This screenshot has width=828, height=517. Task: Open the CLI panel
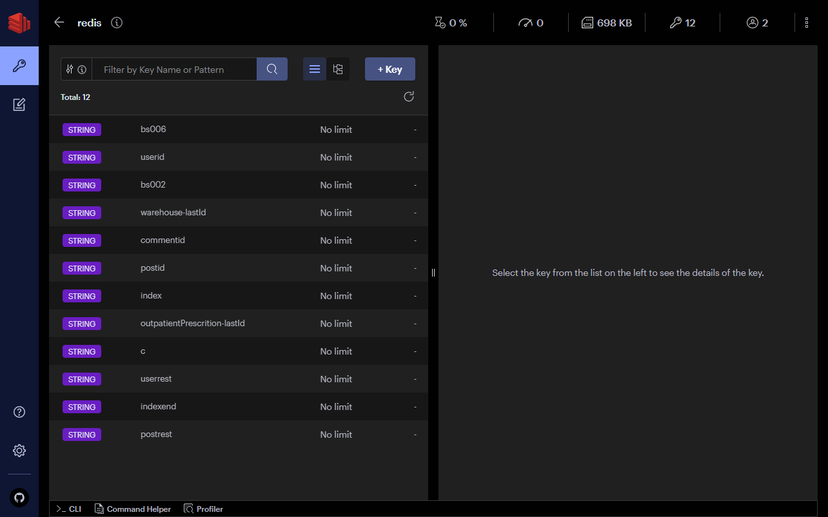[x=68, y=509]
